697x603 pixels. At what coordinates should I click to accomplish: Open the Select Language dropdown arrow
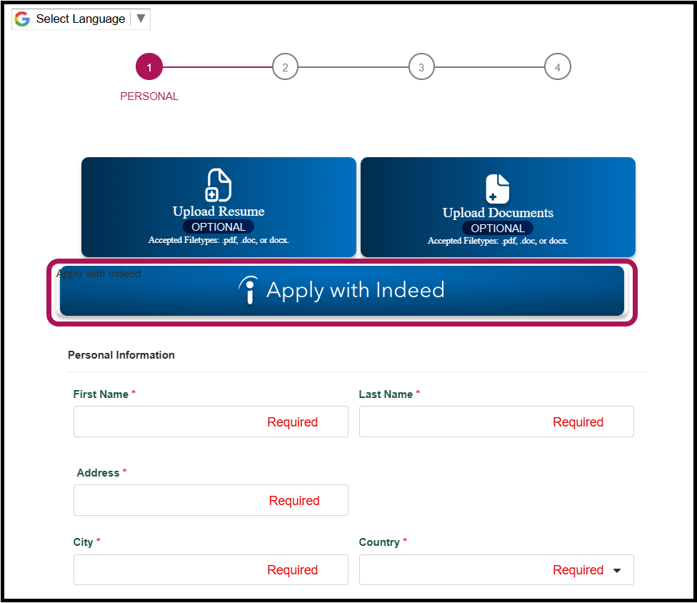141,19
